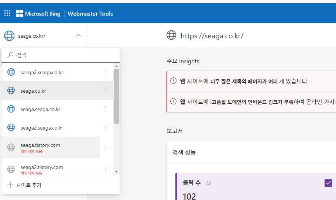The width and height of the screenshot is (336, 200).
Task: Click the plus icon beside 사이트 추가
Action: (10, 185)
